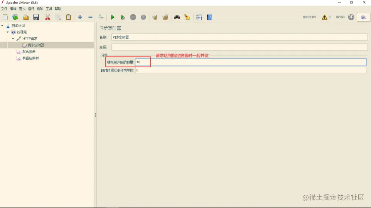Click the Paste clipboard icon
This screenshot has width=371, height=208.
click(x=68, y=17)
